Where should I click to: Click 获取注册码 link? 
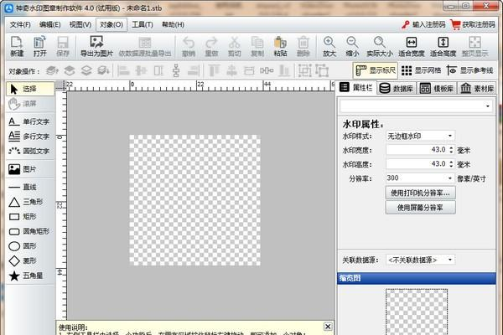pyautogui.click(x=473, y=24)
